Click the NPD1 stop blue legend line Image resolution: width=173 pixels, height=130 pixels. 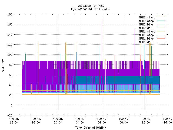pyautogui.click(x=161, y=35)
